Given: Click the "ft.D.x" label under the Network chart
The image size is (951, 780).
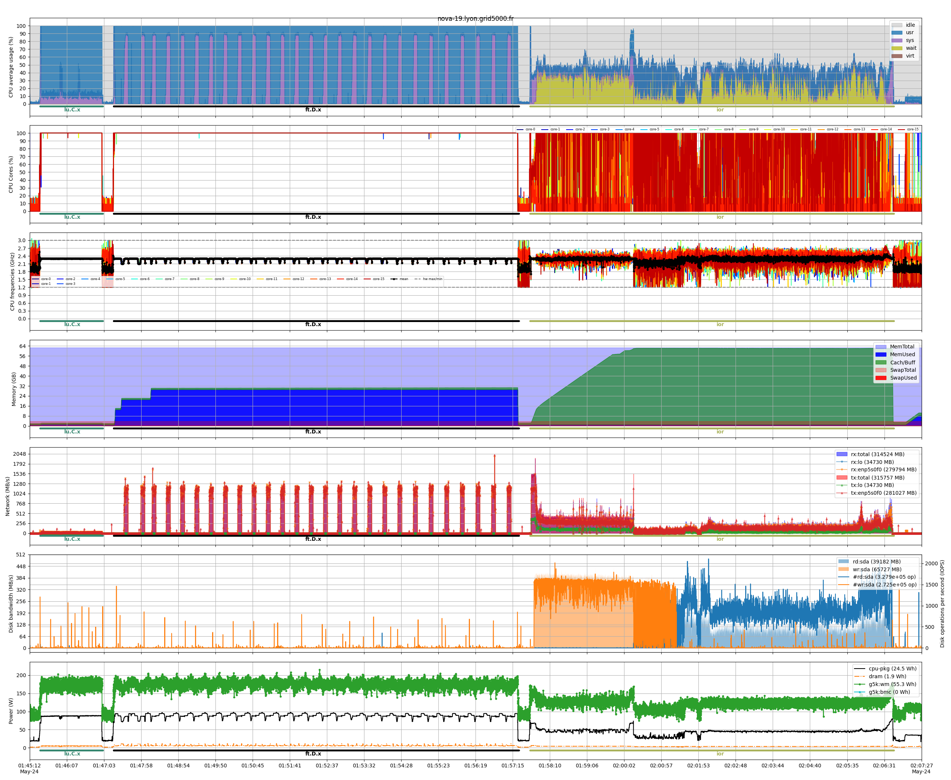Looking at the screenshot, I should coord(313,539).
